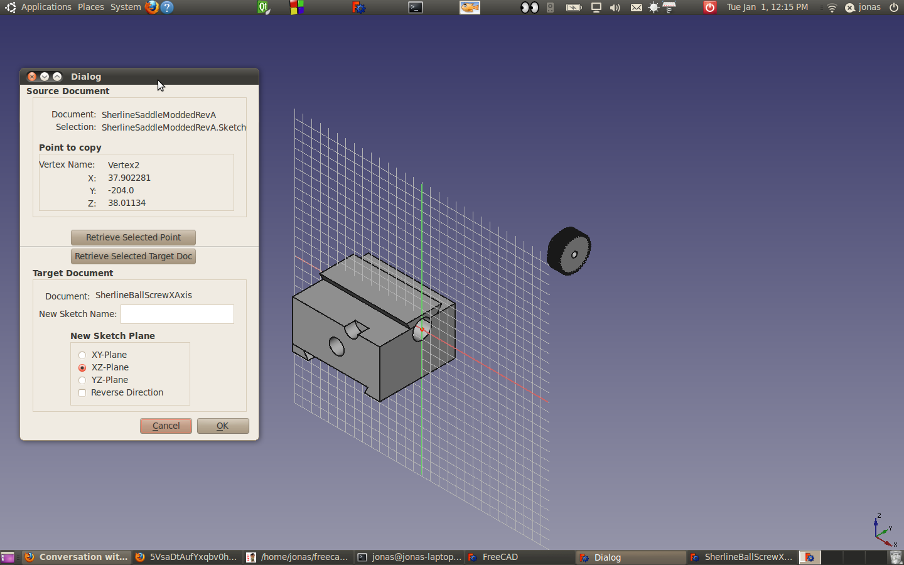
Task: Click the FreeCAD icon at taskbar right
Action: [x=809, y=557]
